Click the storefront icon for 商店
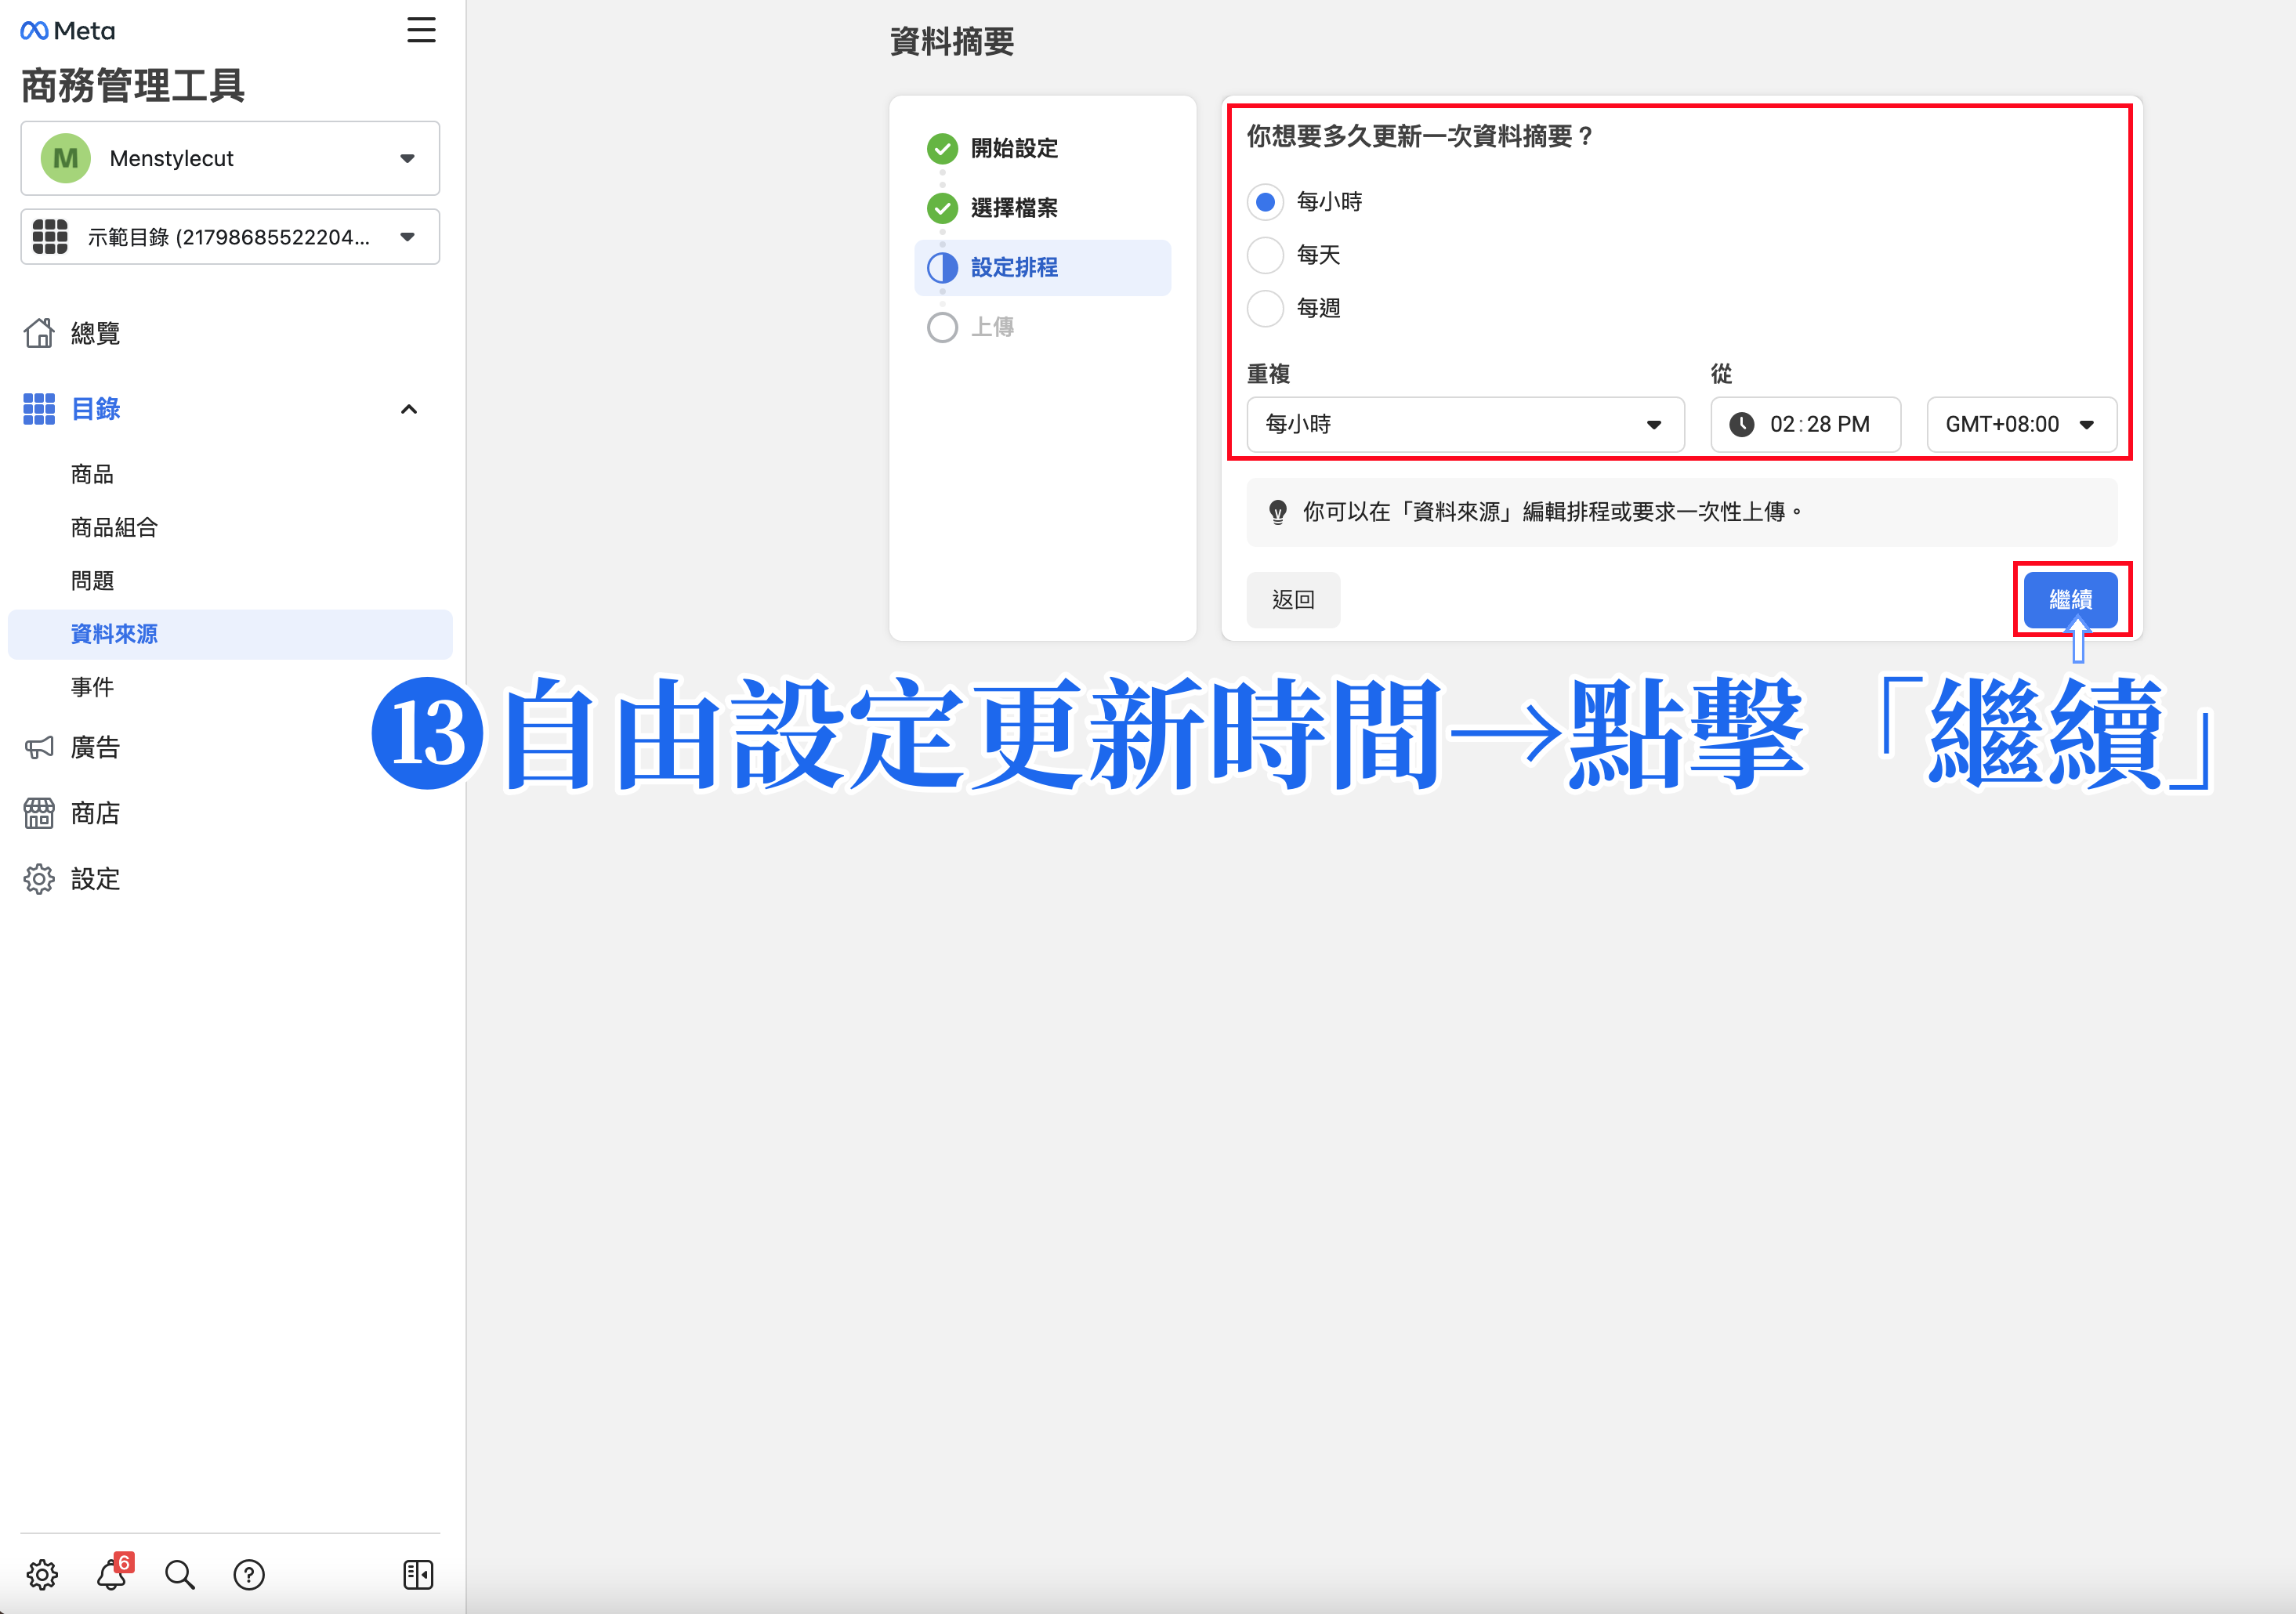Screen dimensions: 2296x1614 [x=39, y=813]
